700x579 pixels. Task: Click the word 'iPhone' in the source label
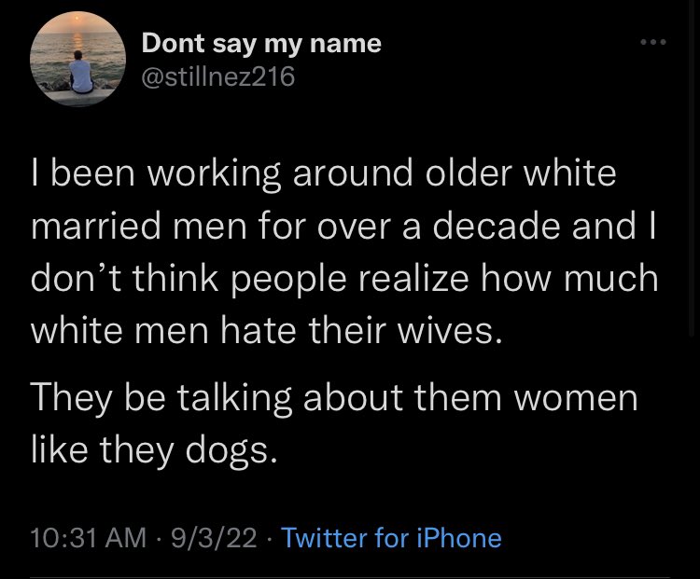coord(459,538)
